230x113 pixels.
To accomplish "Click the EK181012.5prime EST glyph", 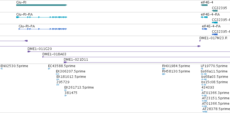I will [x=58, y=79].
